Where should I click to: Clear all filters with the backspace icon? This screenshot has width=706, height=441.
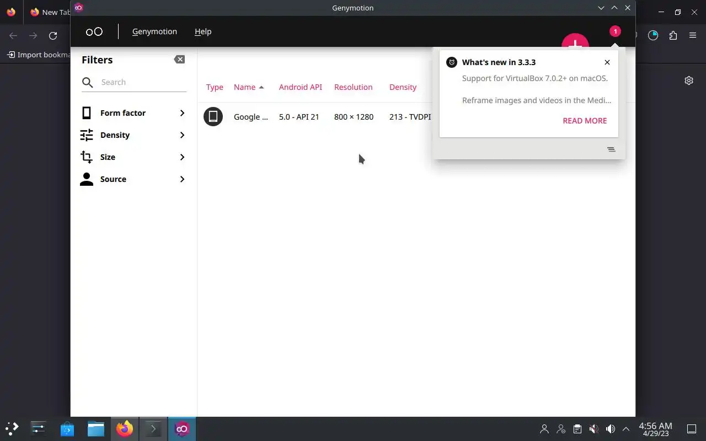coord(179,60)
